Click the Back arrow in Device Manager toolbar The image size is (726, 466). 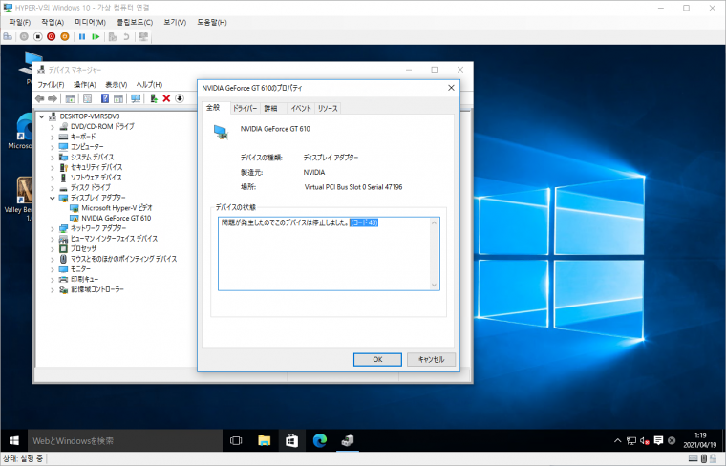coord(40,98)
